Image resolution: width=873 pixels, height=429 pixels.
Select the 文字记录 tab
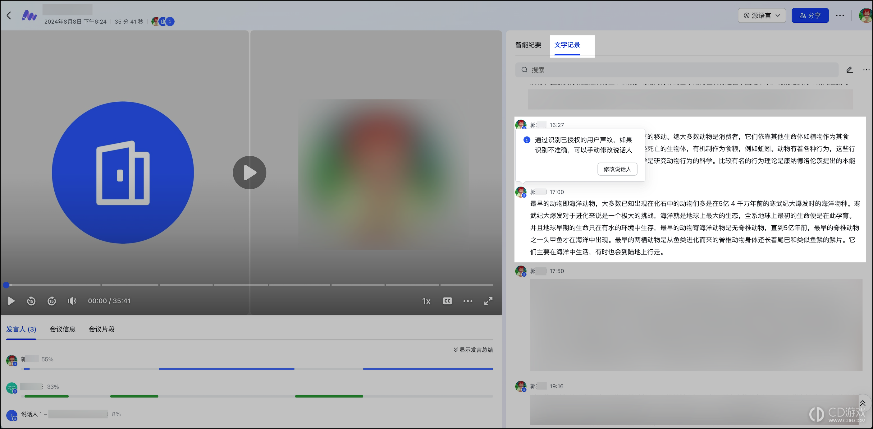click(x=567, y=45)
